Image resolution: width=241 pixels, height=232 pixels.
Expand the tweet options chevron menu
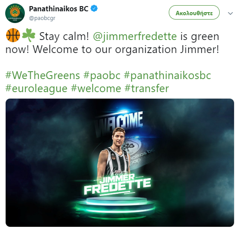click(x=230, y=13)
